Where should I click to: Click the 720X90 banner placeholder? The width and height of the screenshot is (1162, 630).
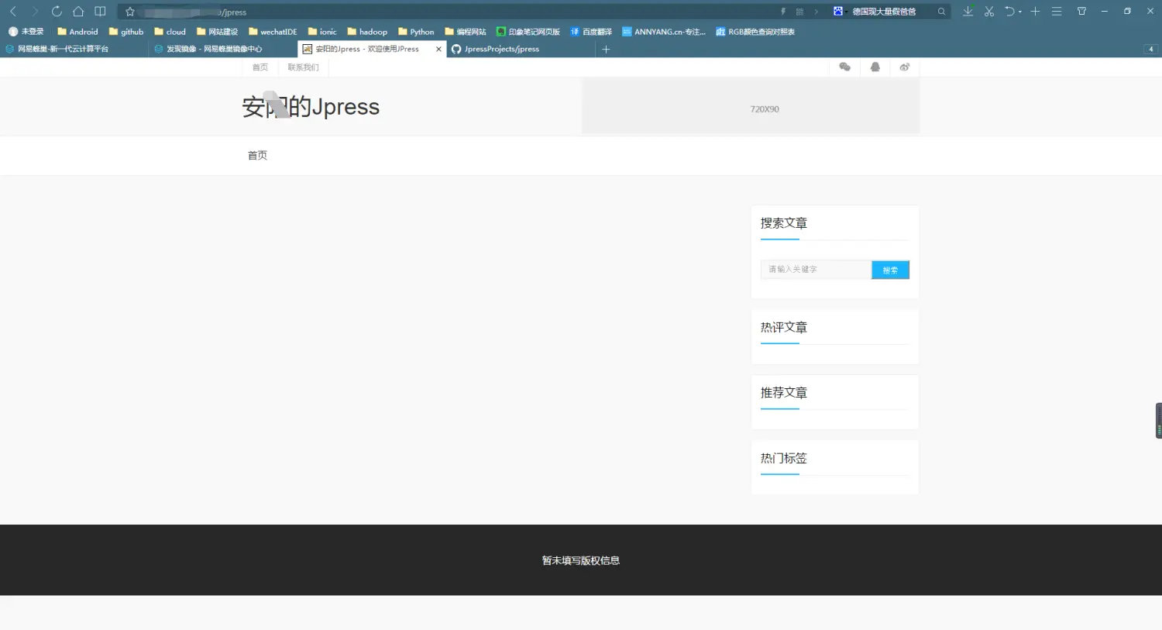(751, 106)
